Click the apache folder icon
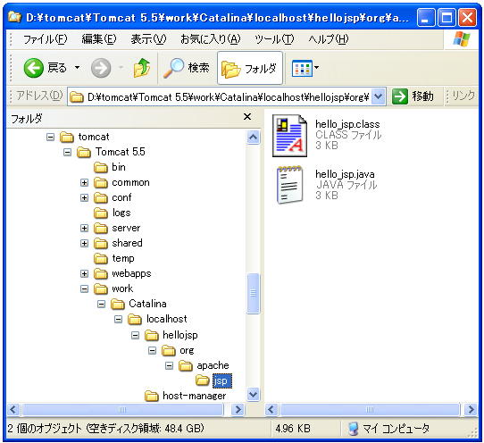Image resolution: width=484 pixels, height=443 pixels. pos(186,366)
